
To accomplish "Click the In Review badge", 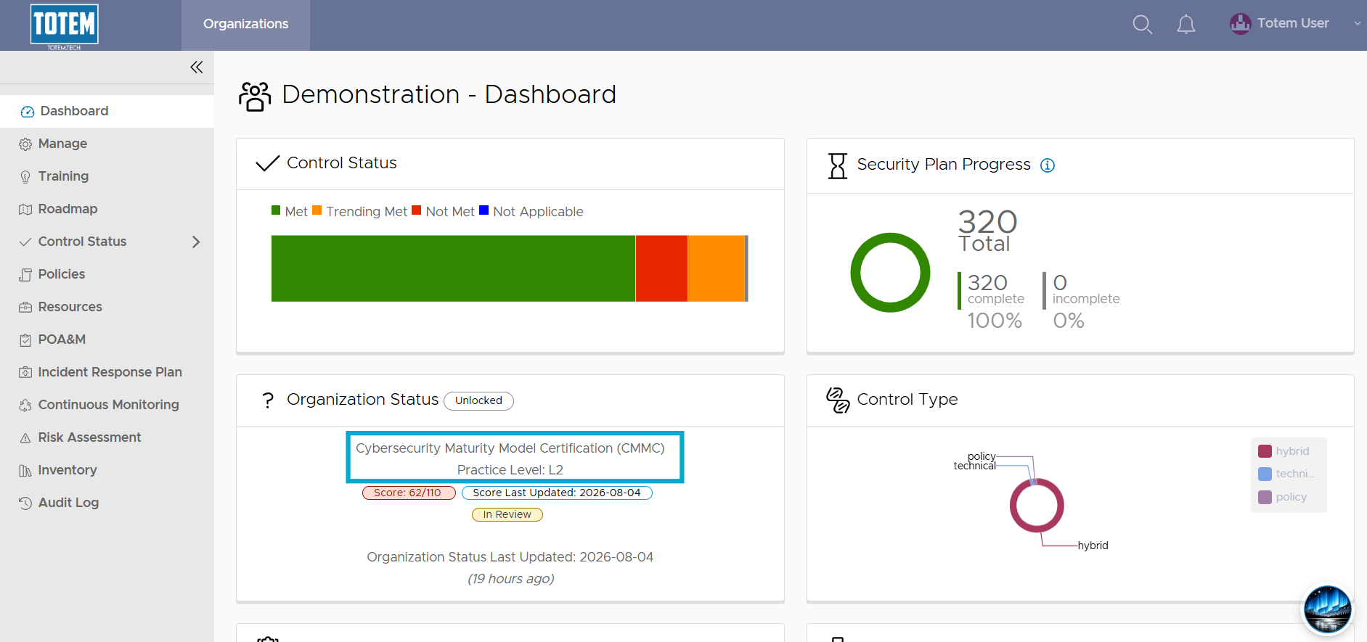I will [507, 514].
